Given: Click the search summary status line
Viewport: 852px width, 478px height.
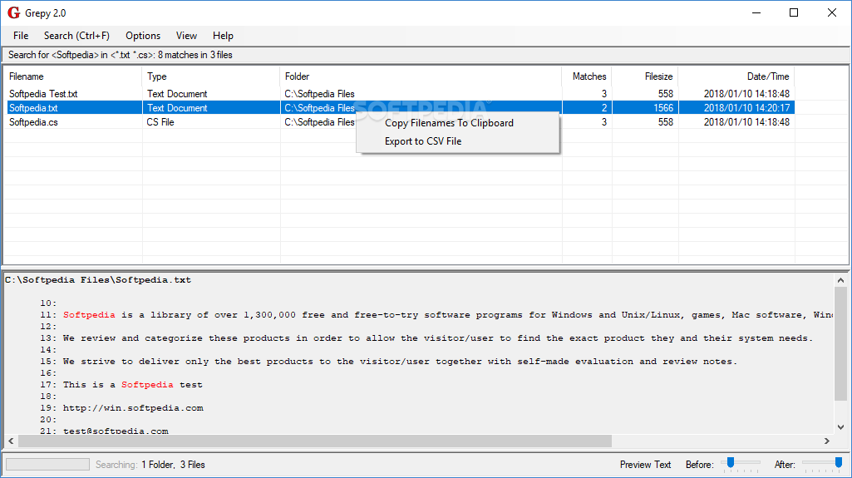Looking at the screenshot, I should point(120,55).
